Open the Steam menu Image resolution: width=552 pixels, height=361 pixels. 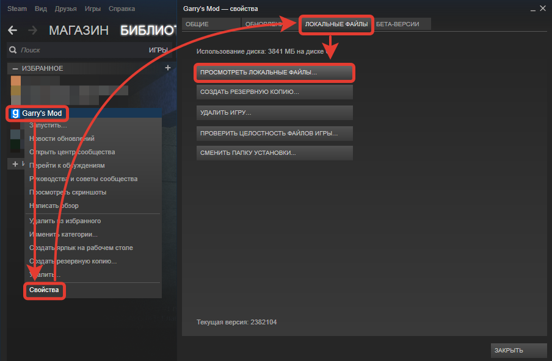click(x=17, y=9)
